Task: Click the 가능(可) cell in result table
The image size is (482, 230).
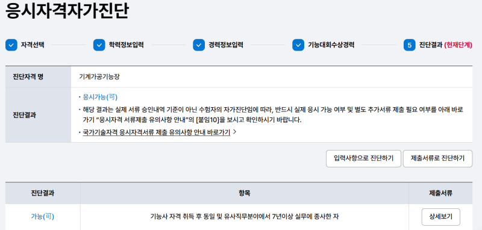Action: (42, 217)
